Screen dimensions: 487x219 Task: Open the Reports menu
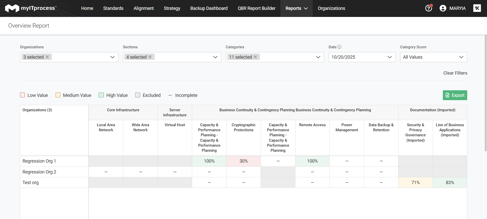tap(296, 8)
